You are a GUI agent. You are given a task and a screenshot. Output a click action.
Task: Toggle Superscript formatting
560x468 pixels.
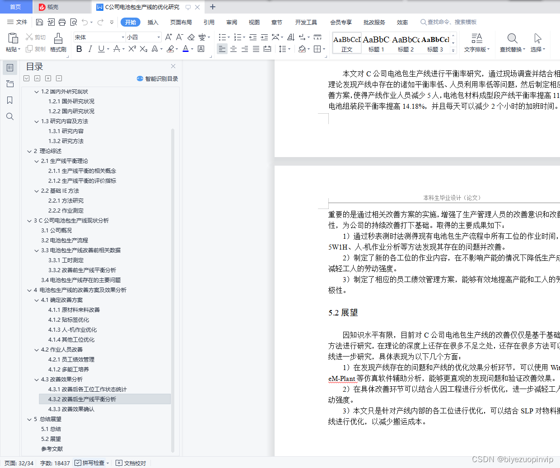[132, 49]
